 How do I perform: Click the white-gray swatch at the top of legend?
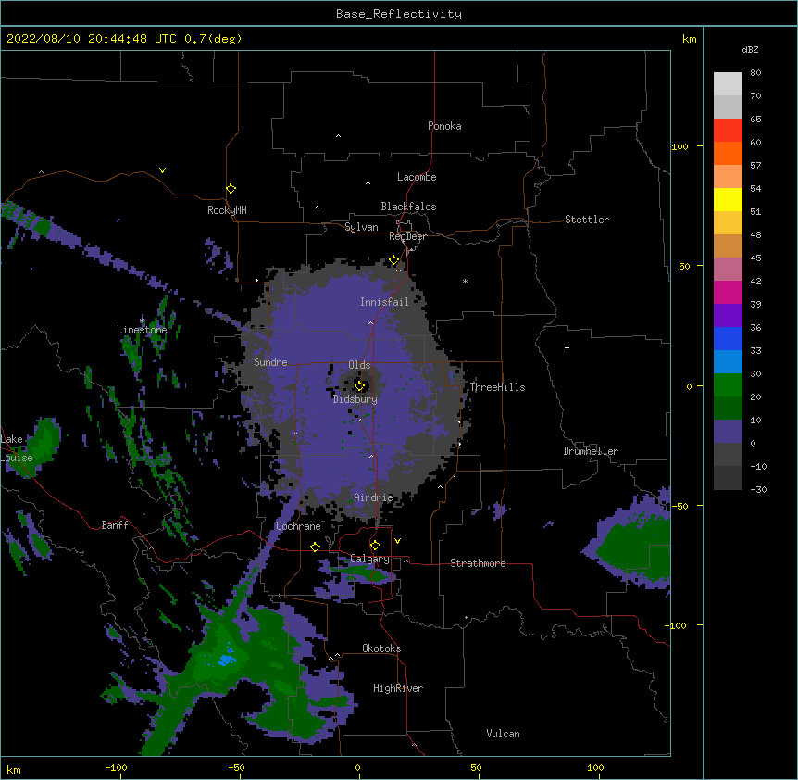(728, 84)
